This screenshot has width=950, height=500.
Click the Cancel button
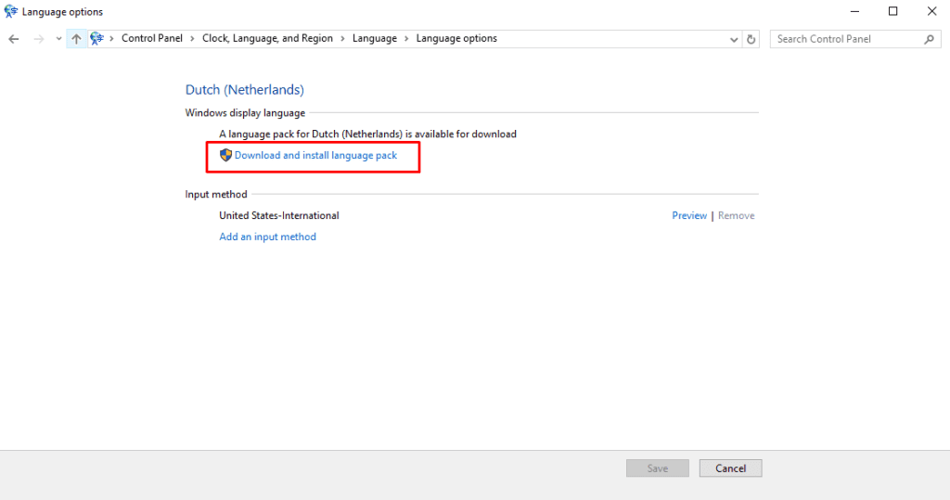(x=731, y=468)
